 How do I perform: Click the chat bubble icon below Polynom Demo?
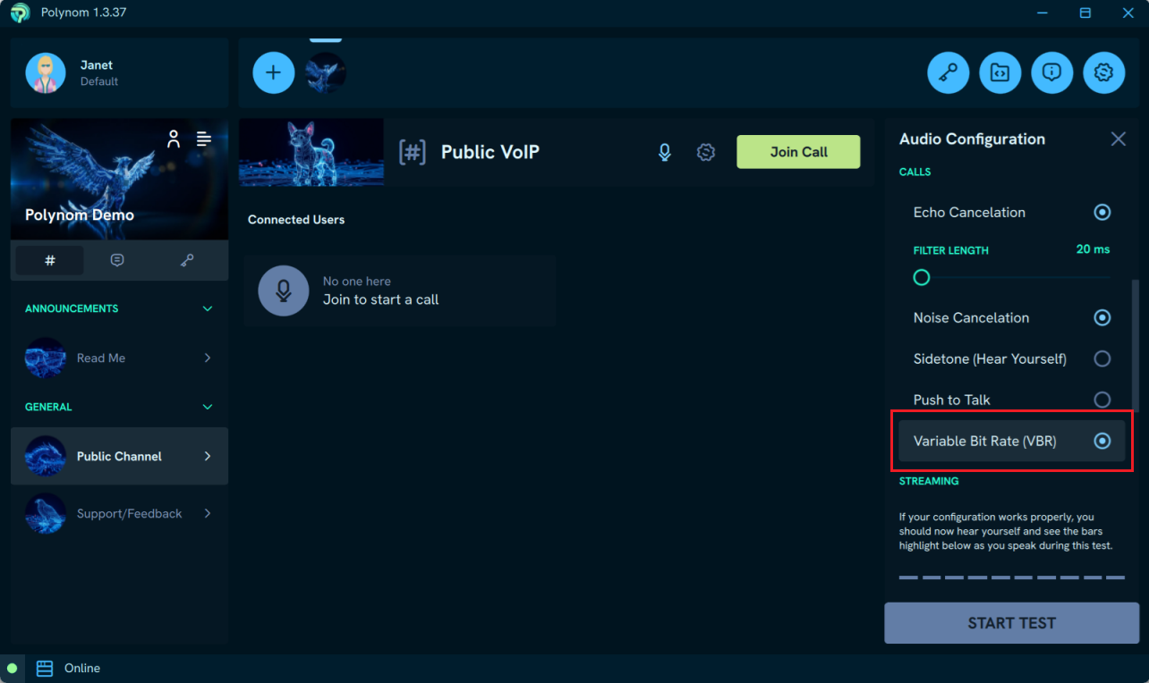tap(117, 260)
